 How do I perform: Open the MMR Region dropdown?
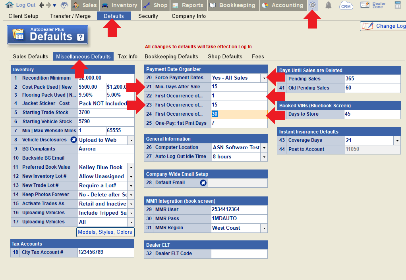(x=264, y=228)
